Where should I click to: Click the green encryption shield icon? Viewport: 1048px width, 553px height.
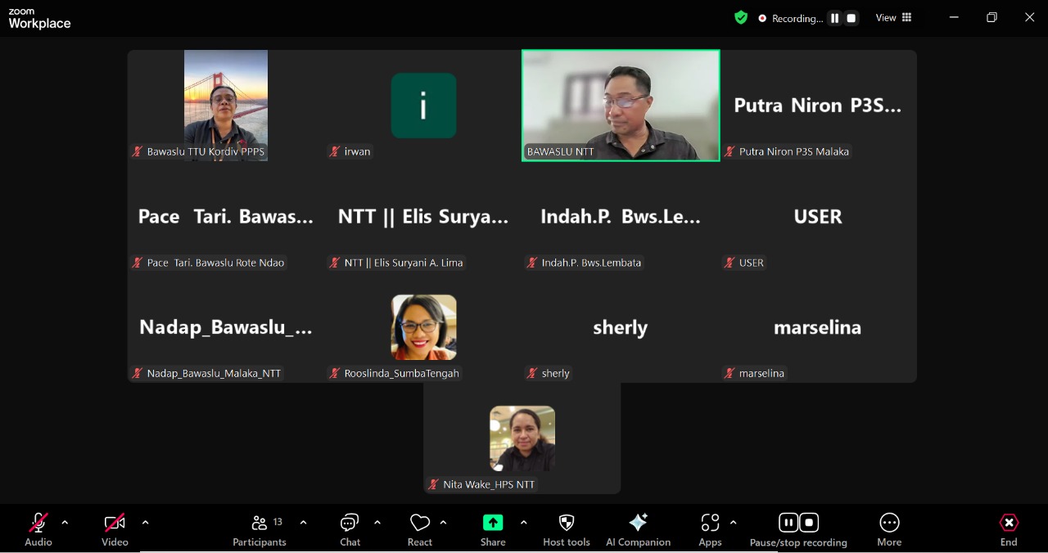pyautogui.click(x=741, y=18)
